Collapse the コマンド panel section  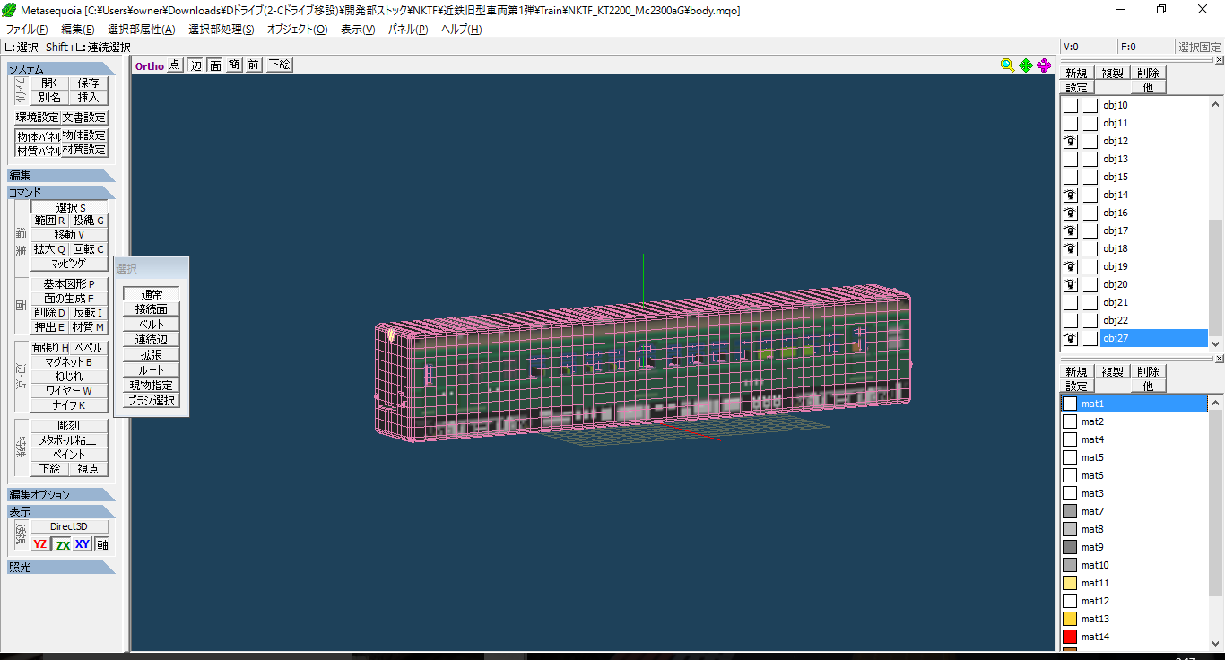(x=61, y=192)
